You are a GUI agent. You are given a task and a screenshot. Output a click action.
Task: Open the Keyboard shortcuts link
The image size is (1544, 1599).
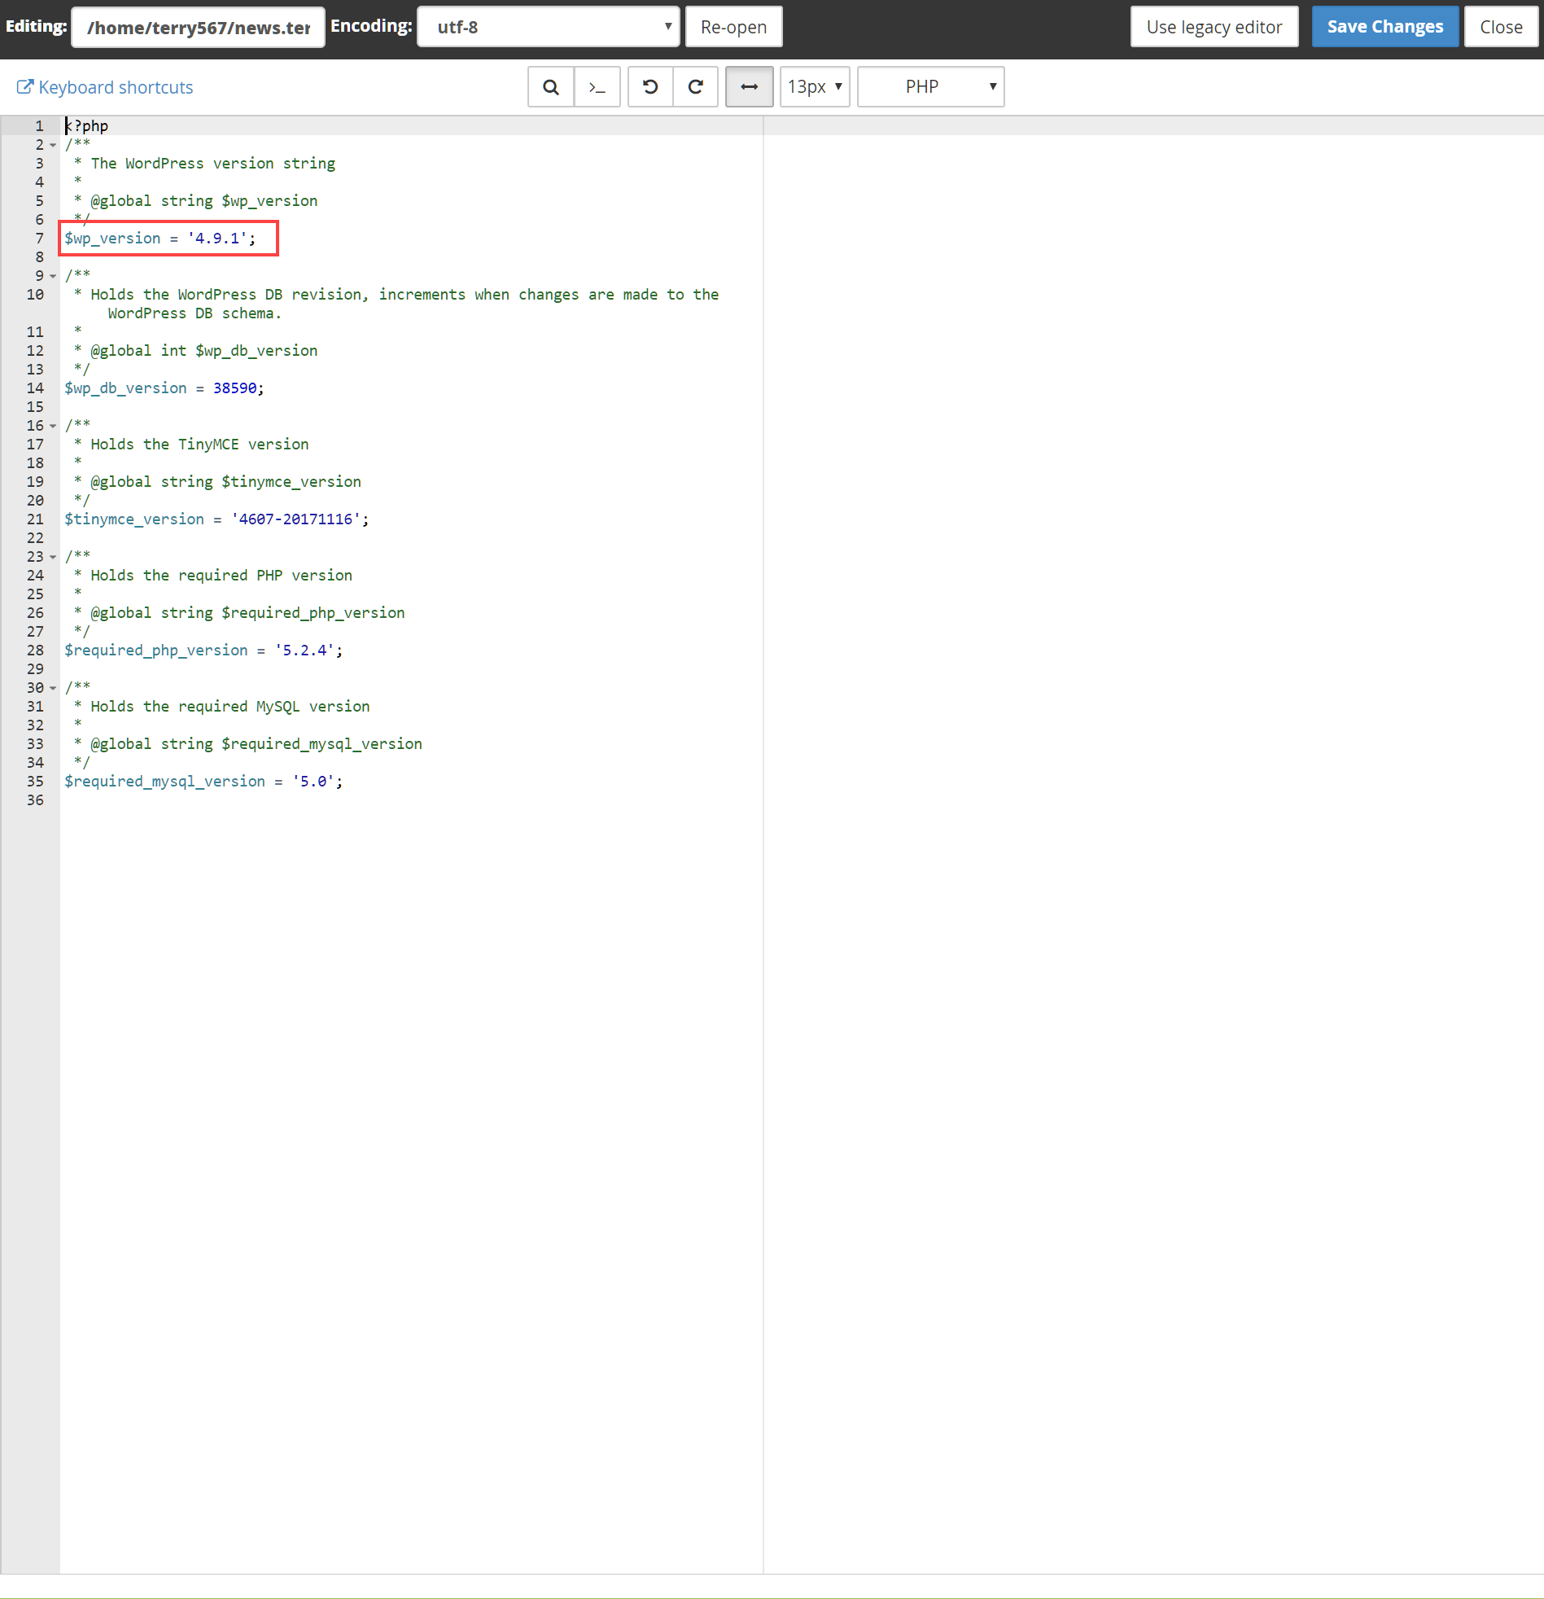116,87
